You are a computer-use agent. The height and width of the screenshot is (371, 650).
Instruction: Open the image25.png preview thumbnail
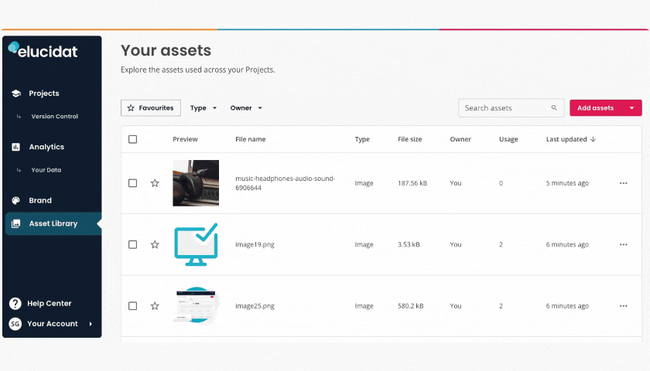click(196, 305)
